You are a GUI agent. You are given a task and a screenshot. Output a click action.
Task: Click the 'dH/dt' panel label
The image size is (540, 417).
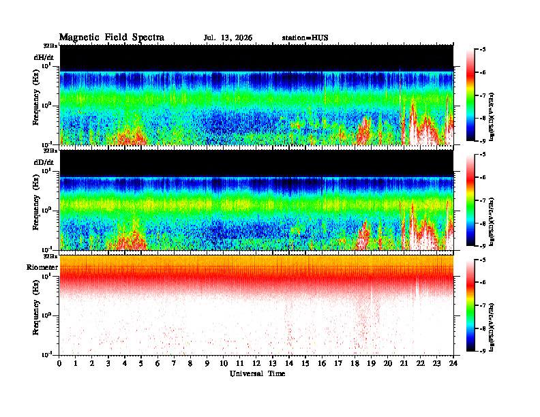(x=44, y=57)
